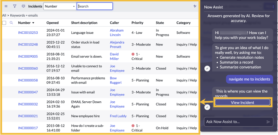Click 'EMAIL Server Down Again' description
278x135 pixels.
pyautogui.click(x=86, y=104)
